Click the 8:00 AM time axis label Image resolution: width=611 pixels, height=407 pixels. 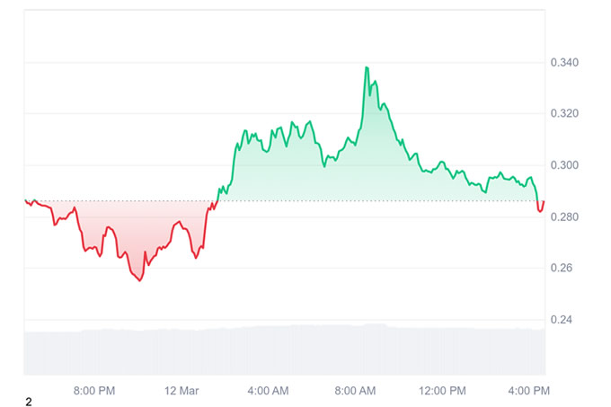point(355,391)
